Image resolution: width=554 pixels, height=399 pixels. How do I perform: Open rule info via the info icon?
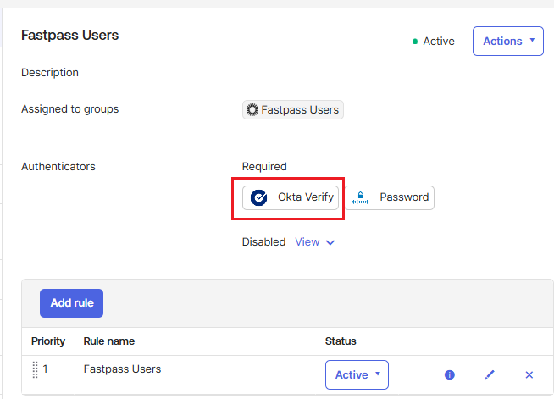pyautogui.click(x=450, y=374)
